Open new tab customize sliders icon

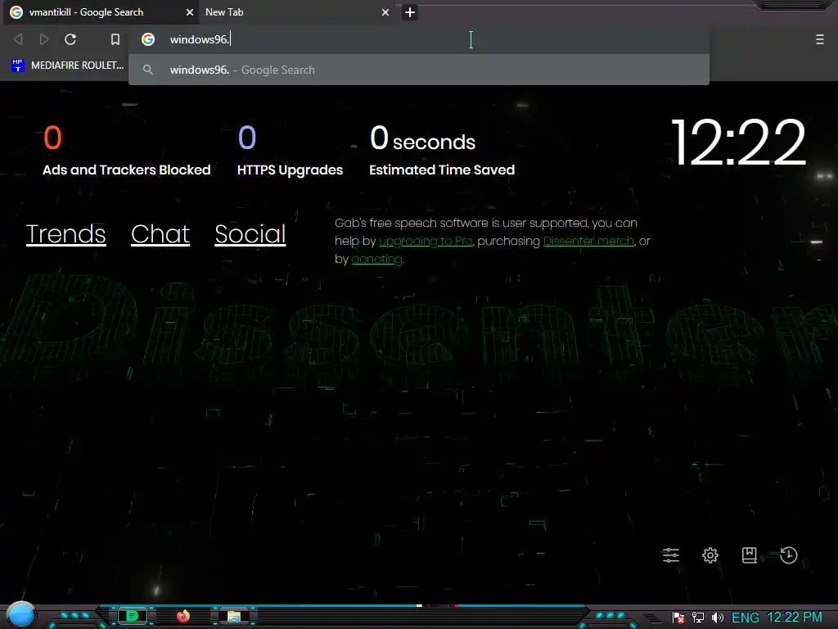click(x=671, y=555)
